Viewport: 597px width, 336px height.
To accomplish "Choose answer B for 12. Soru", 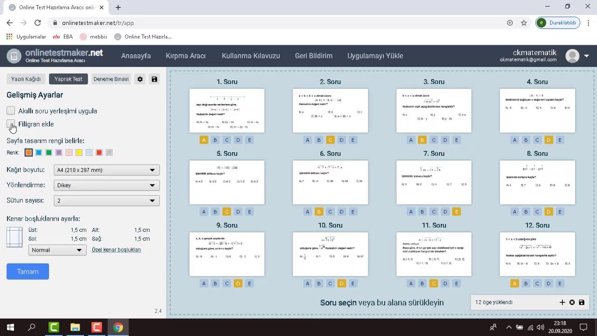I will tap(526, 284).
